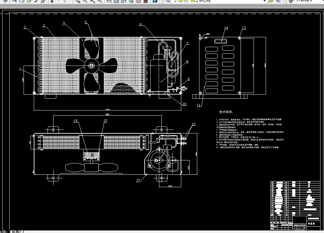The height and width of the screenshot is (233, 324).
Task: Activate the Pan hand tool
Action: (x=77, y=1)
